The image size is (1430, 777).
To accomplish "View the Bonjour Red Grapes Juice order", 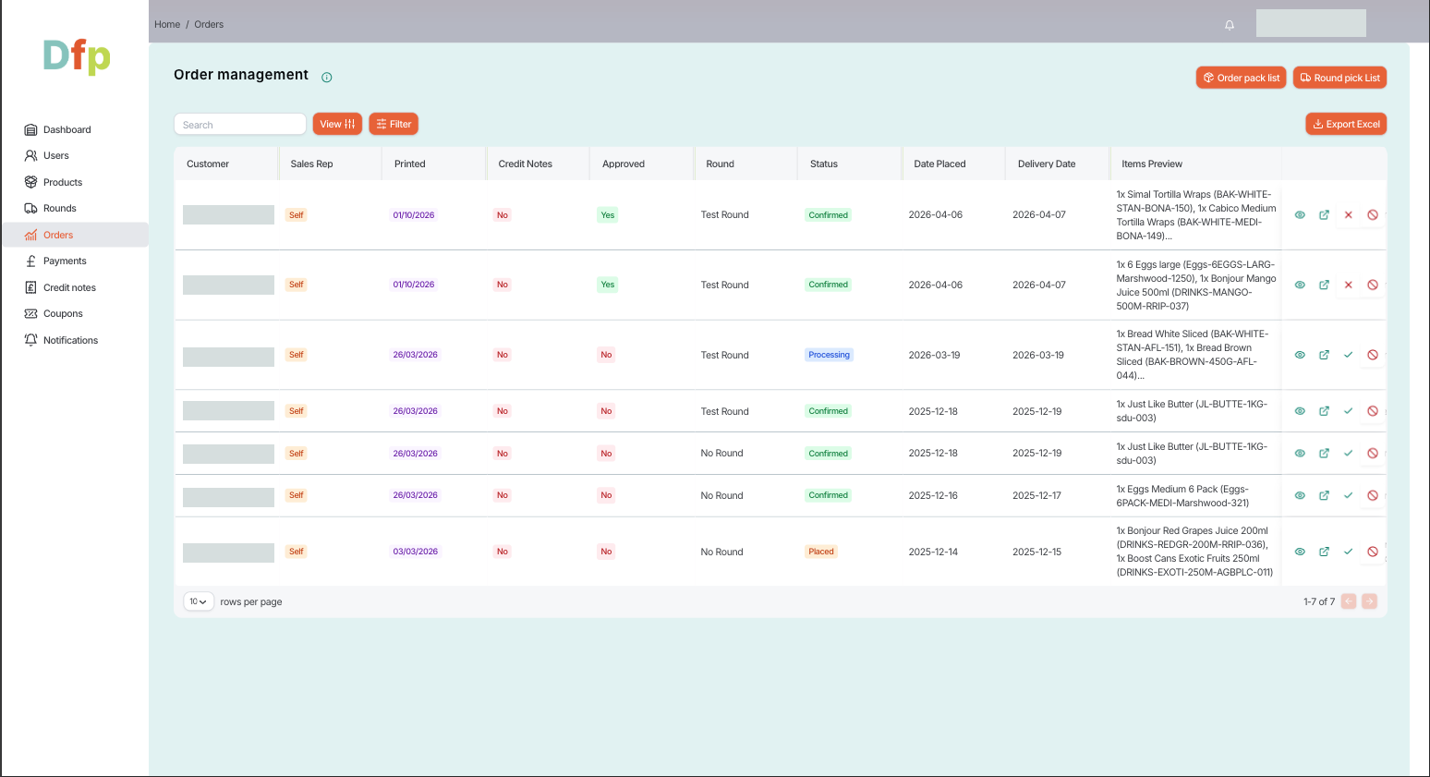I will 1300,552.
